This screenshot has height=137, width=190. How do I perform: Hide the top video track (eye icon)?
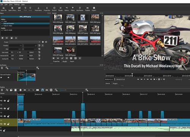[5, 101]
